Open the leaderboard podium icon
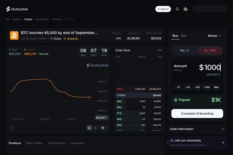 (x=185, y=9)
